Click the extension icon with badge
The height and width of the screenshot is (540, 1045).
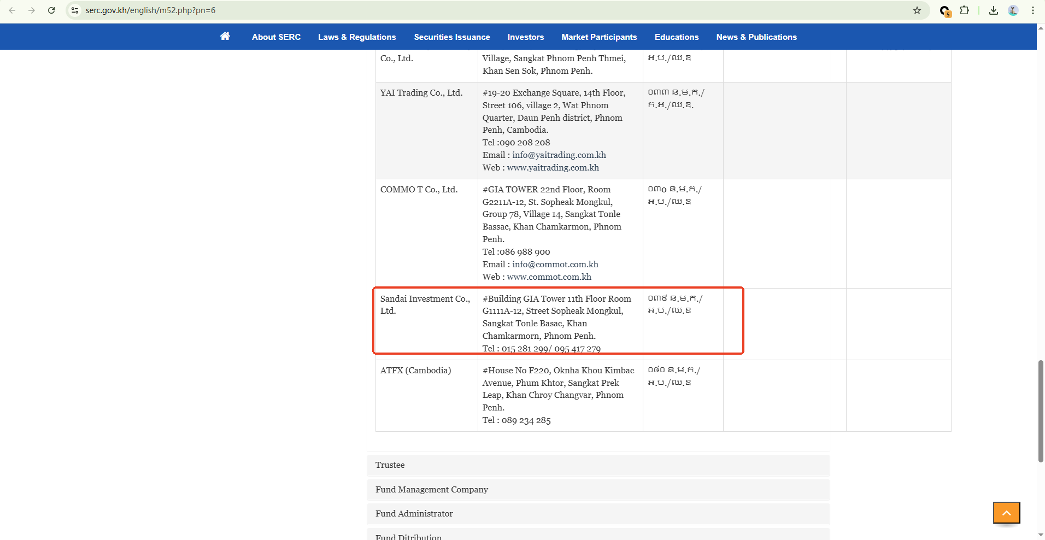[945, 11]
